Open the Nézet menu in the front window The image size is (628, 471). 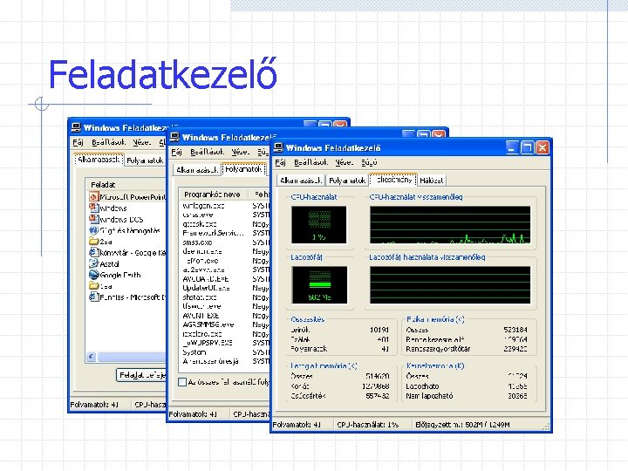345,162
